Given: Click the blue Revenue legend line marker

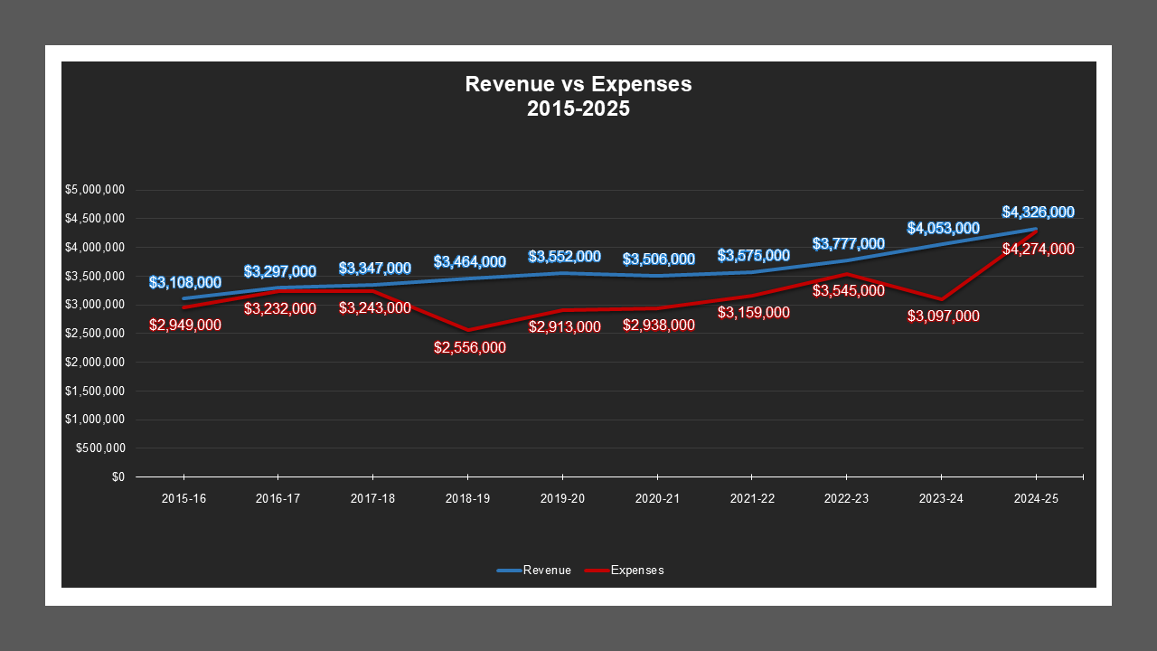Looking at the screenshot, I should 509,571.
